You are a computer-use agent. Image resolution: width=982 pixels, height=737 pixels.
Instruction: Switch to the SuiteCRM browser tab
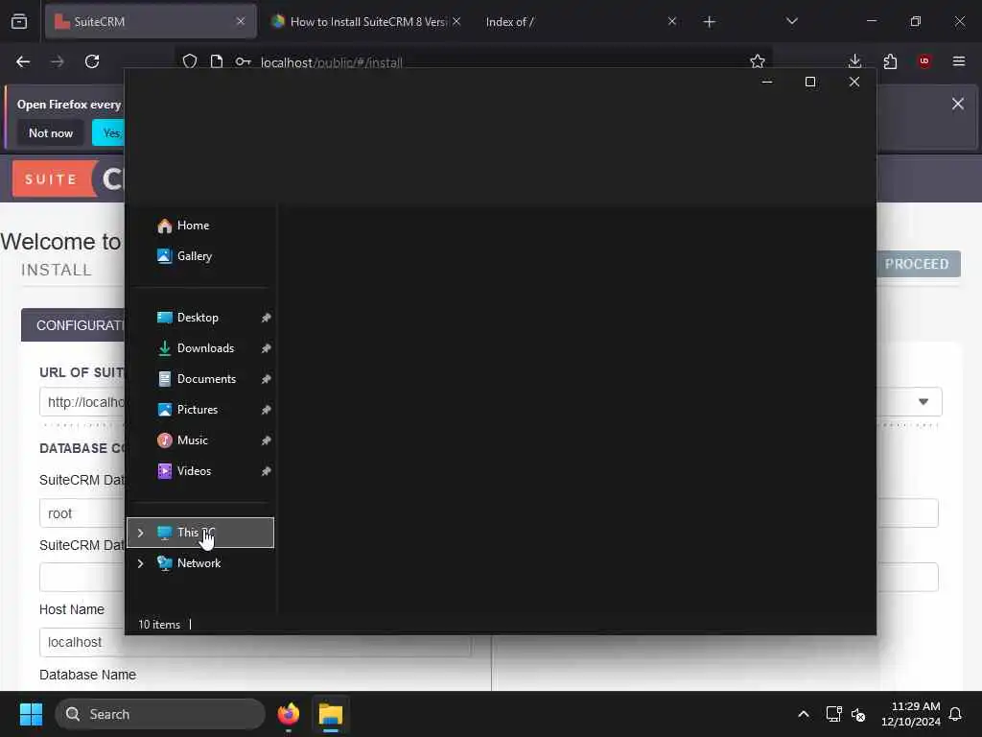point(151,22)
